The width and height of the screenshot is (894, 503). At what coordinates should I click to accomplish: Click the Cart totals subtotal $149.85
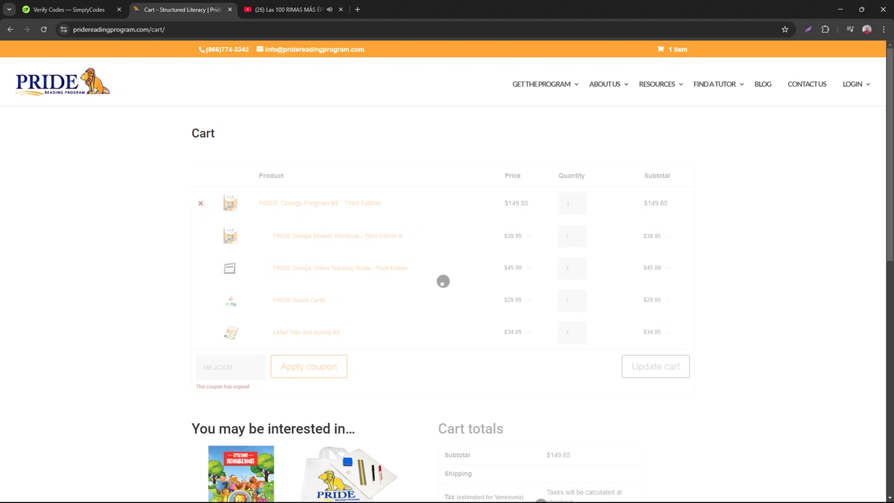558,455
